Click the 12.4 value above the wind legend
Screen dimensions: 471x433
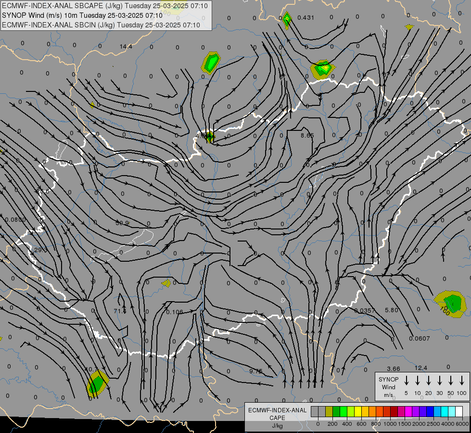[420, 368]
